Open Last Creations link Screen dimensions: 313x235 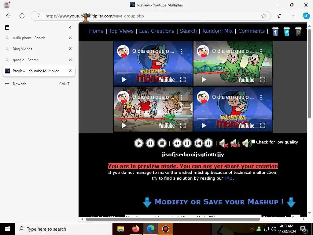157,31
